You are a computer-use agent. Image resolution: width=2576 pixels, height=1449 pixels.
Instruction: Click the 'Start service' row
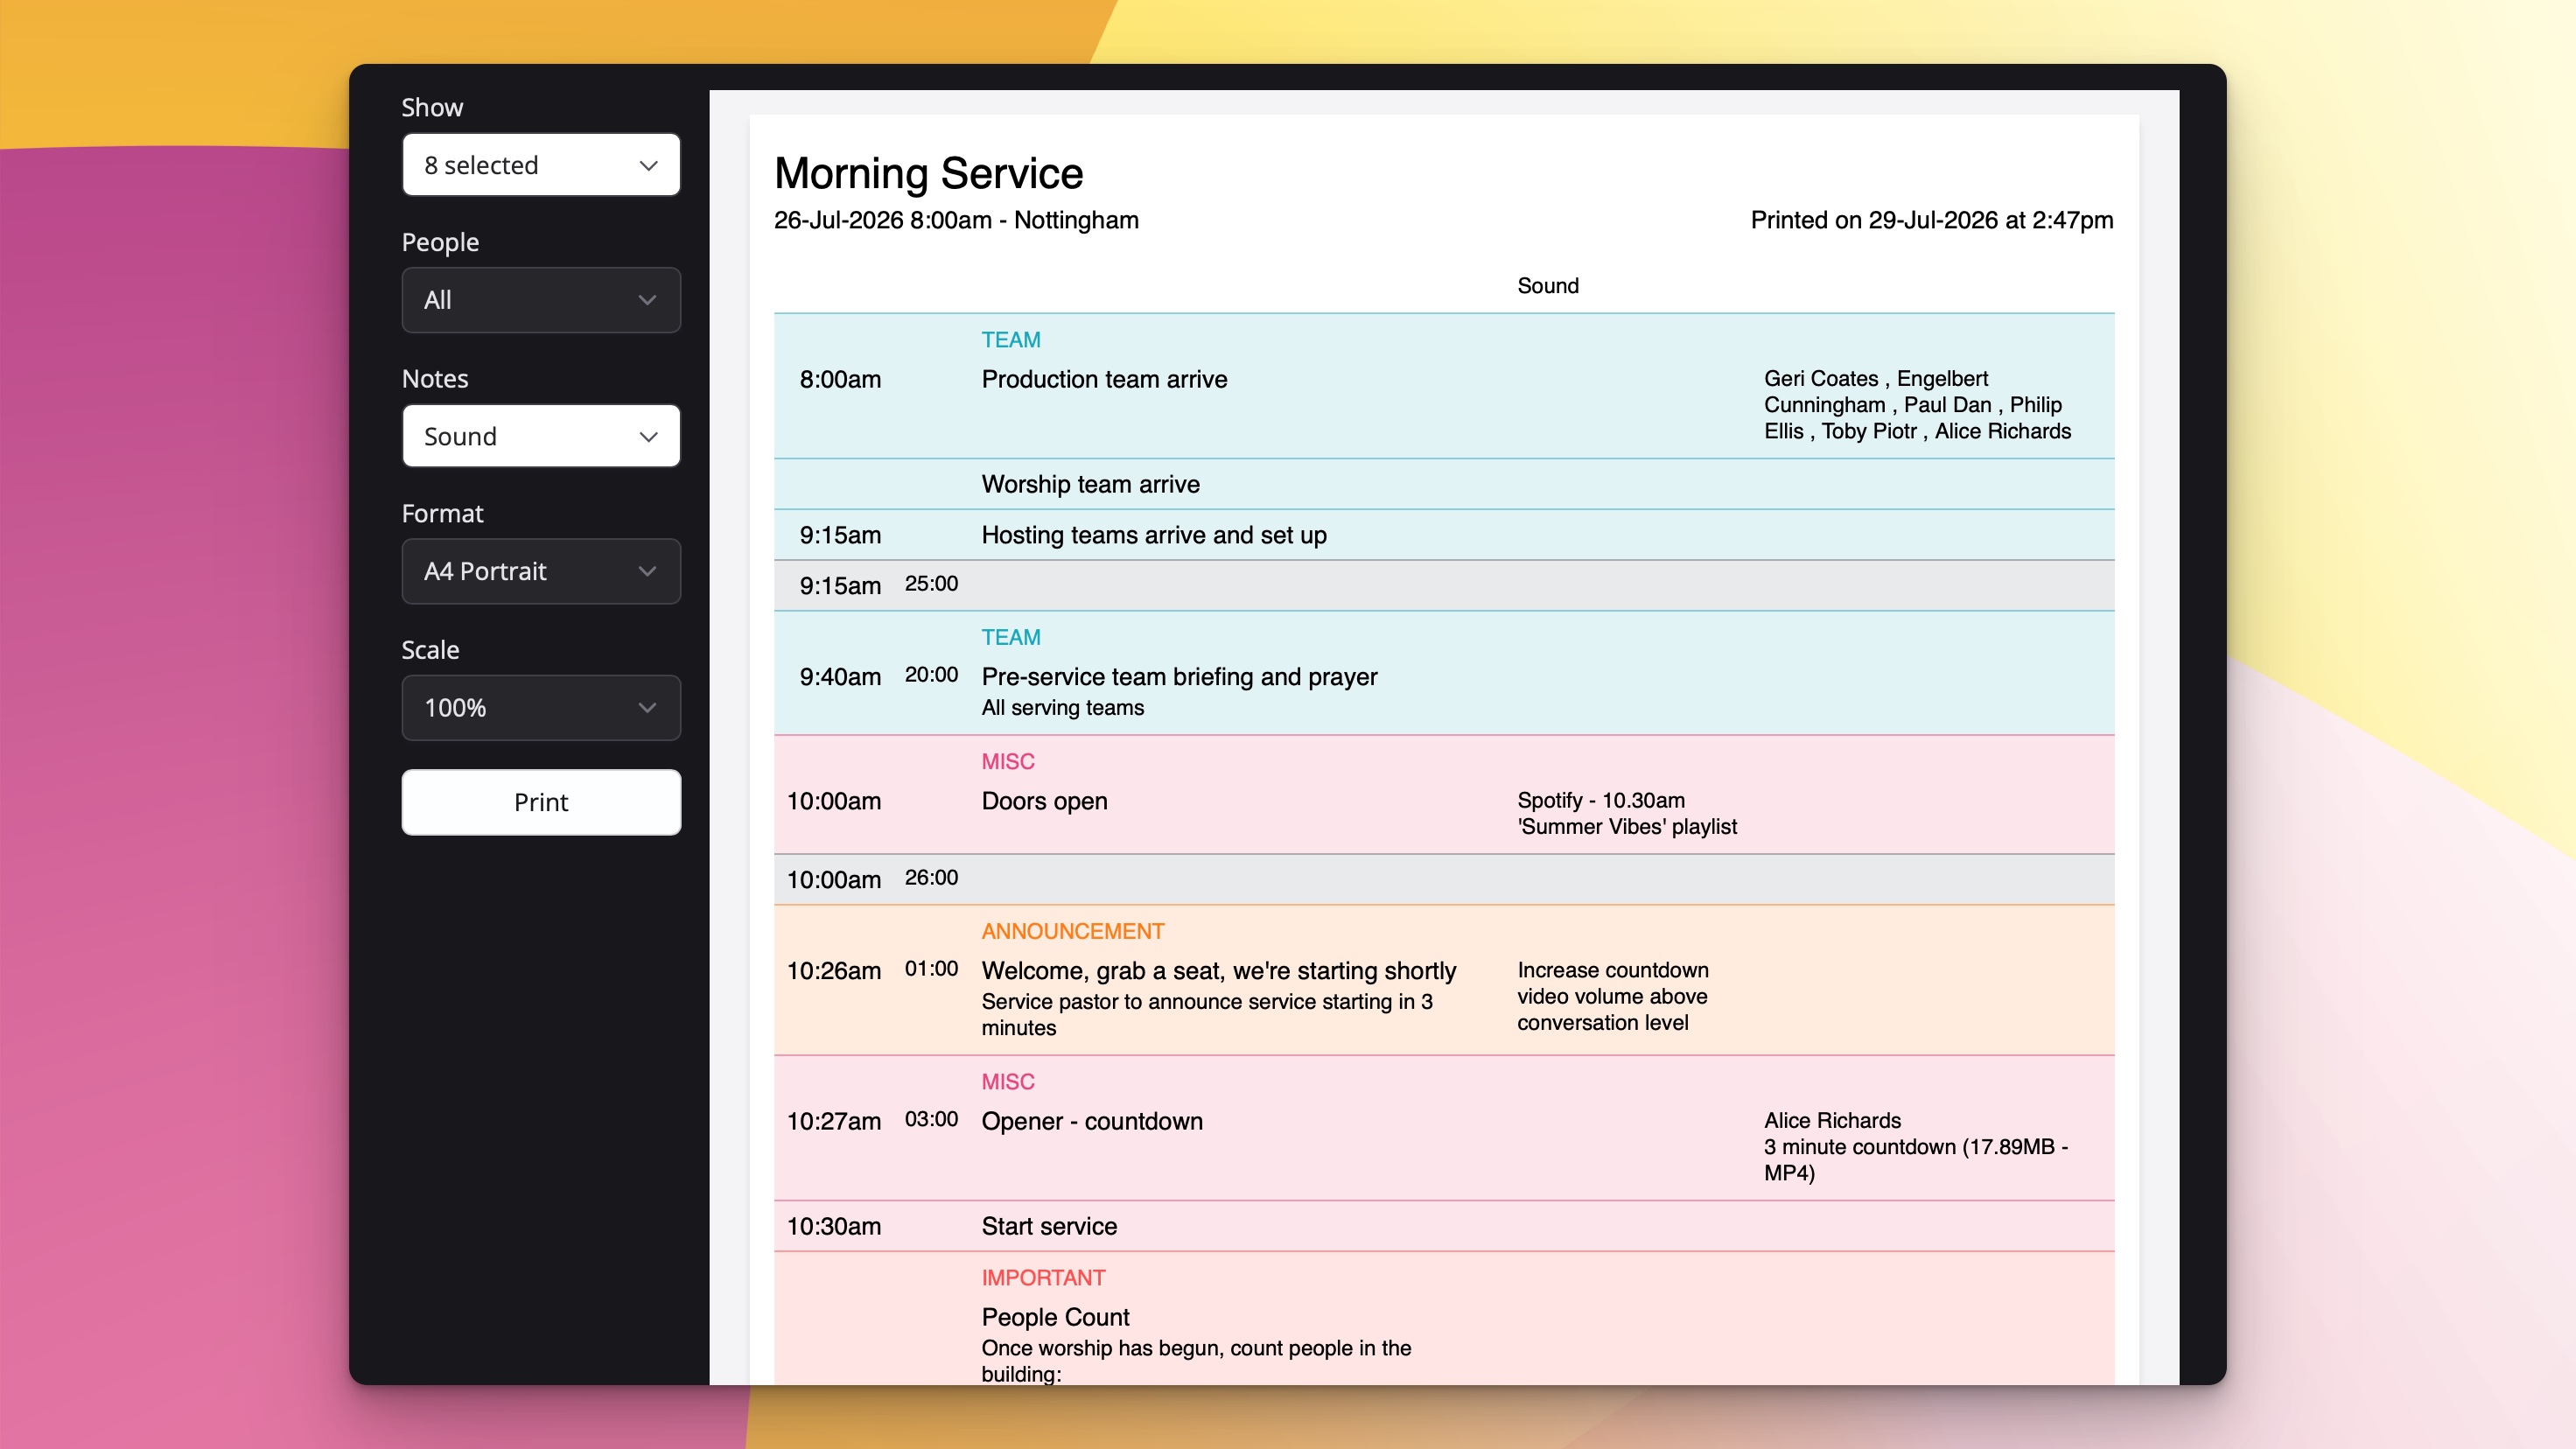[x=1444, y=1226]
